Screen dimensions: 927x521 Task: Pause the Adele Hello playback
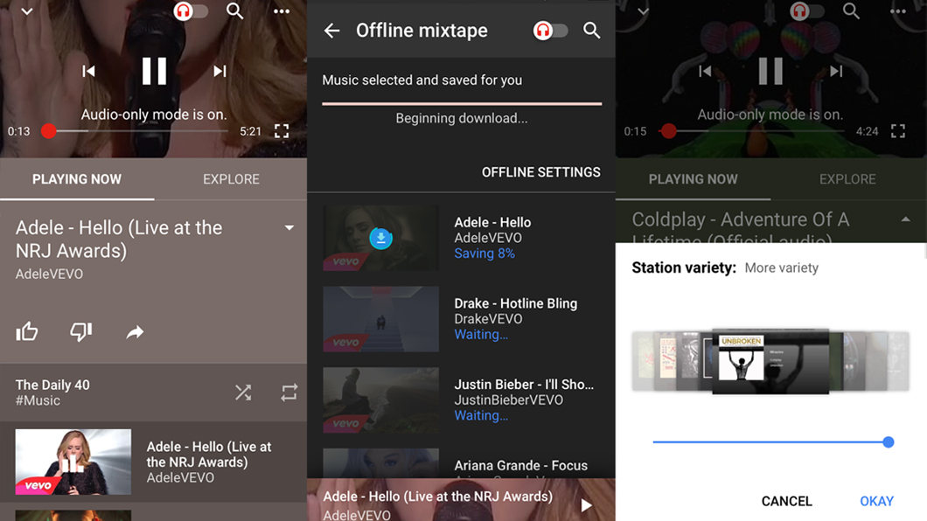(x=154, y=71)
